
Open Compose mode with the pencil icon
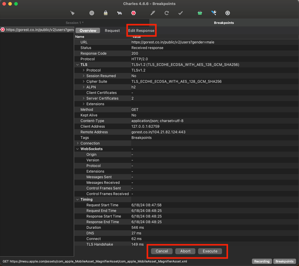(x=152, y=13)
